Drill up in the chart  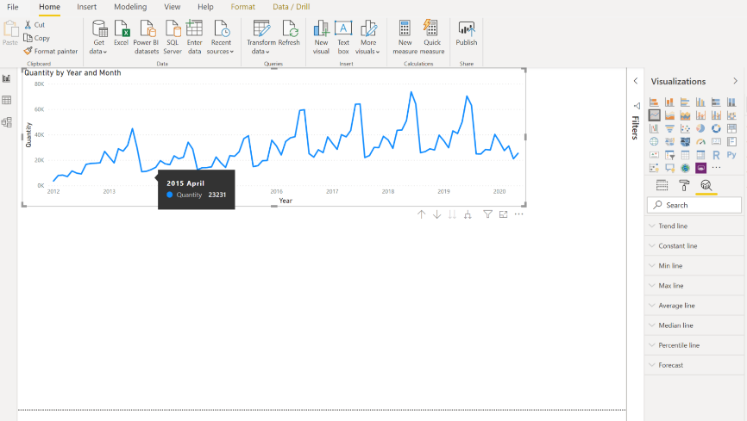click(421, 214)
